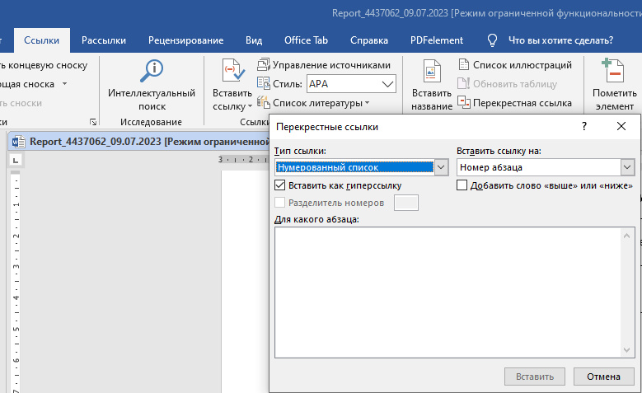Click the dialog help question mark
The height and width of the screenshot is (393, 642).
point(584,126)
